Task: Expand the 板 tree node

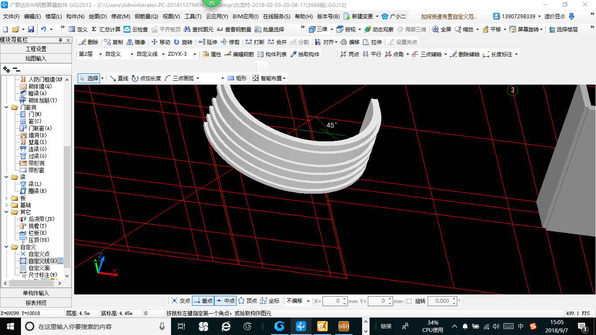Action: (7, 198)
